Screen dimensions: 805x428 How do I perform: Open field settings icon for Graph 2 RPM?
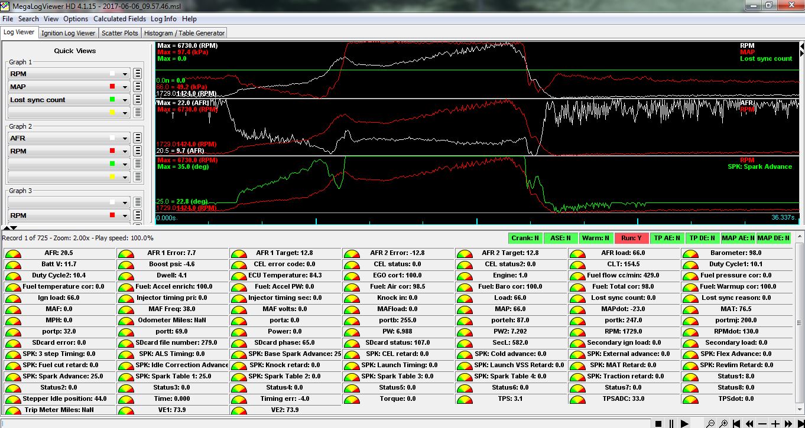click(137, 151)
